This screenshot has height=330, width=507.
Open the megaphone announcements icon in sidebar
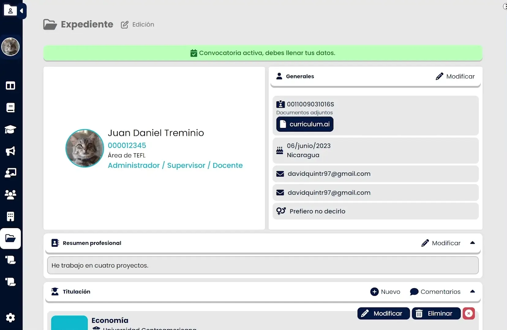click(10, 151)
